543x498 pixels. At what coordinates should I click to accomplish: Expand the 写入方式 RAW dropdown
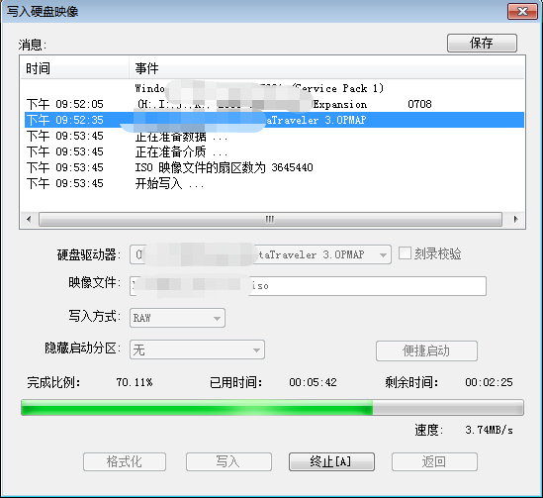coord(177,318)
